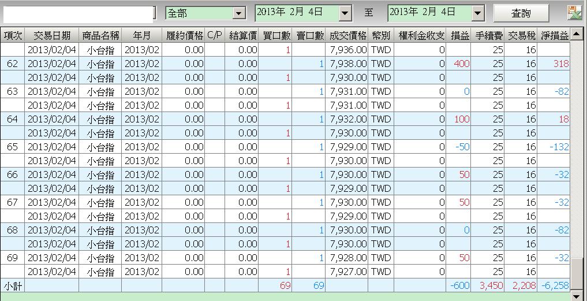Open the start date picker dropdown arrow
This screenshot has width=587, height=301.
click(x=345, y=13)
